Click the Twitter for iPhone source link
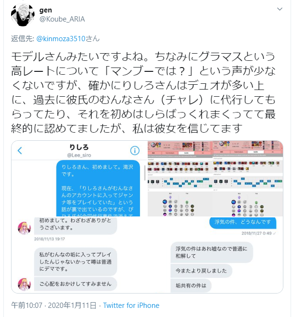This screenshot has width=292, height=317. [131, 306]
